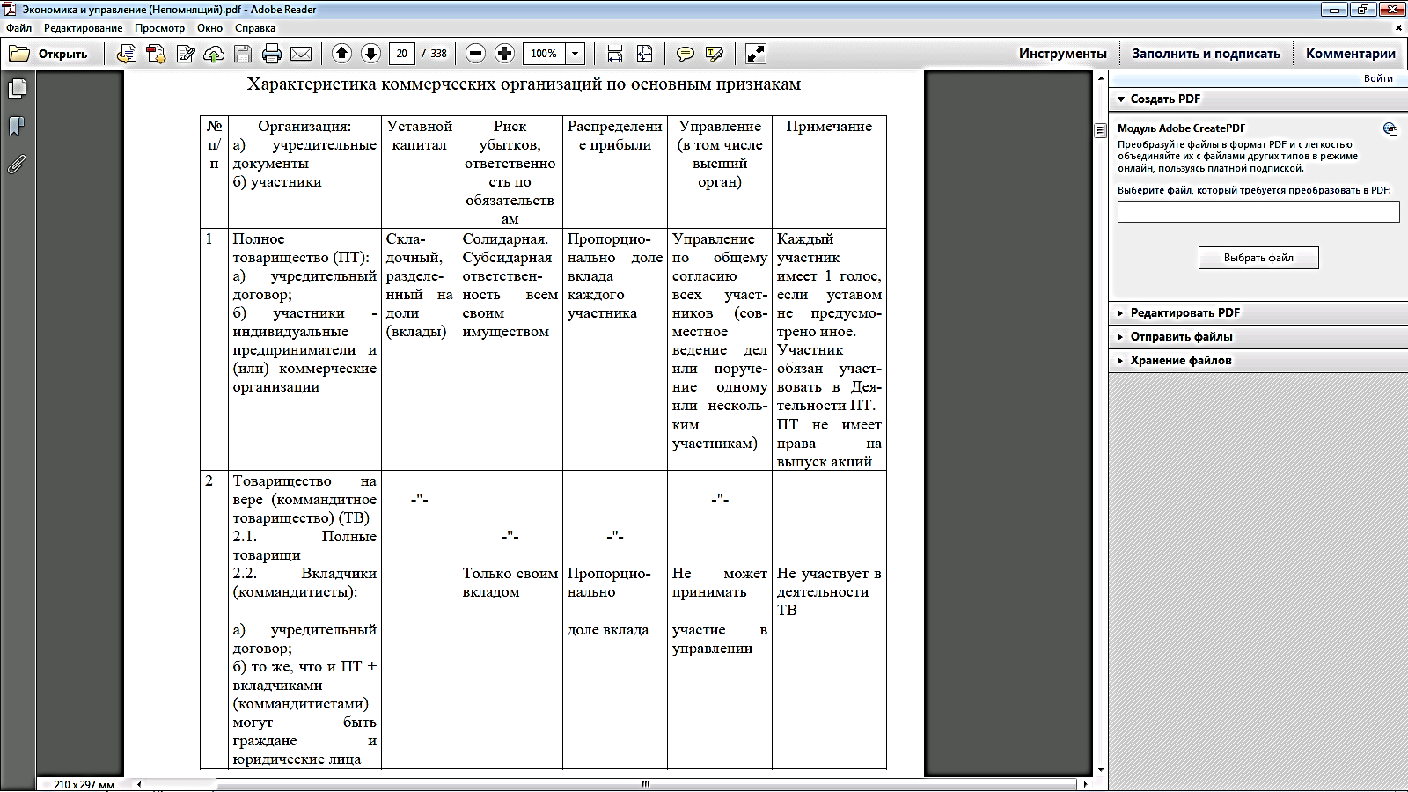The width and height of the screenshot is (1408, 792).
Task: Open the page thumbnails side panel
Action: tap(17, 89)
